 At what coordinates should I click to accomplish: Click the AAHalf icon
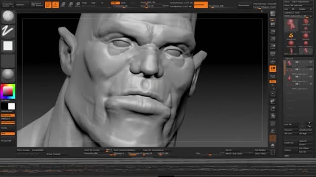tap(273, 47)
